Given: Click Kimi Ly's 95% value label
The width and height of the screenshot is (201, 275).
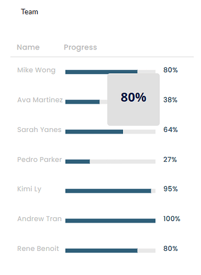Looking at the screenshot, I should click(170, 189).
